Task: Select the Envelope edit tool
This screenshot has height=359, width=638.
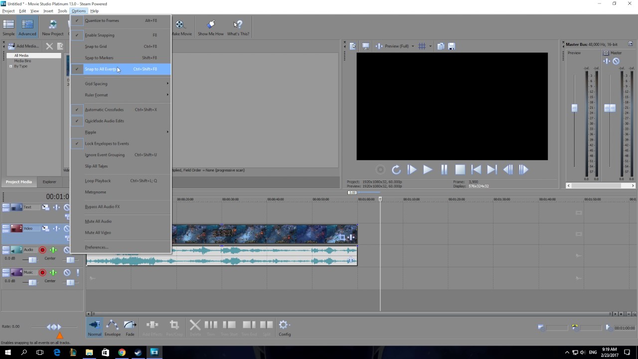Action: coord(113,328)
